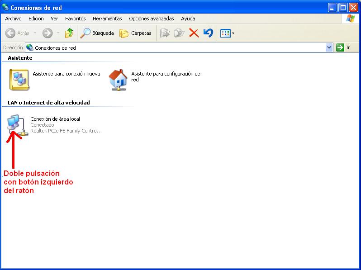Screen dimensions: 361x270
Task: Open the Forward history dropdown arrow
Action: pyautogui.click(x=58, y=33)
